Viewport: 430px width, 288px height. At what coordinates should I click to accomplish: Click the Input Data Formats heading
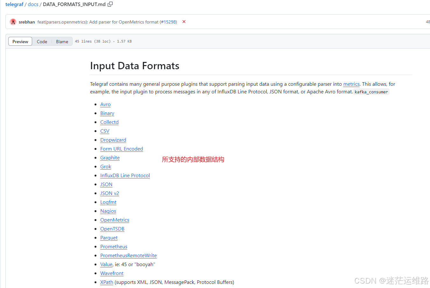135,66
